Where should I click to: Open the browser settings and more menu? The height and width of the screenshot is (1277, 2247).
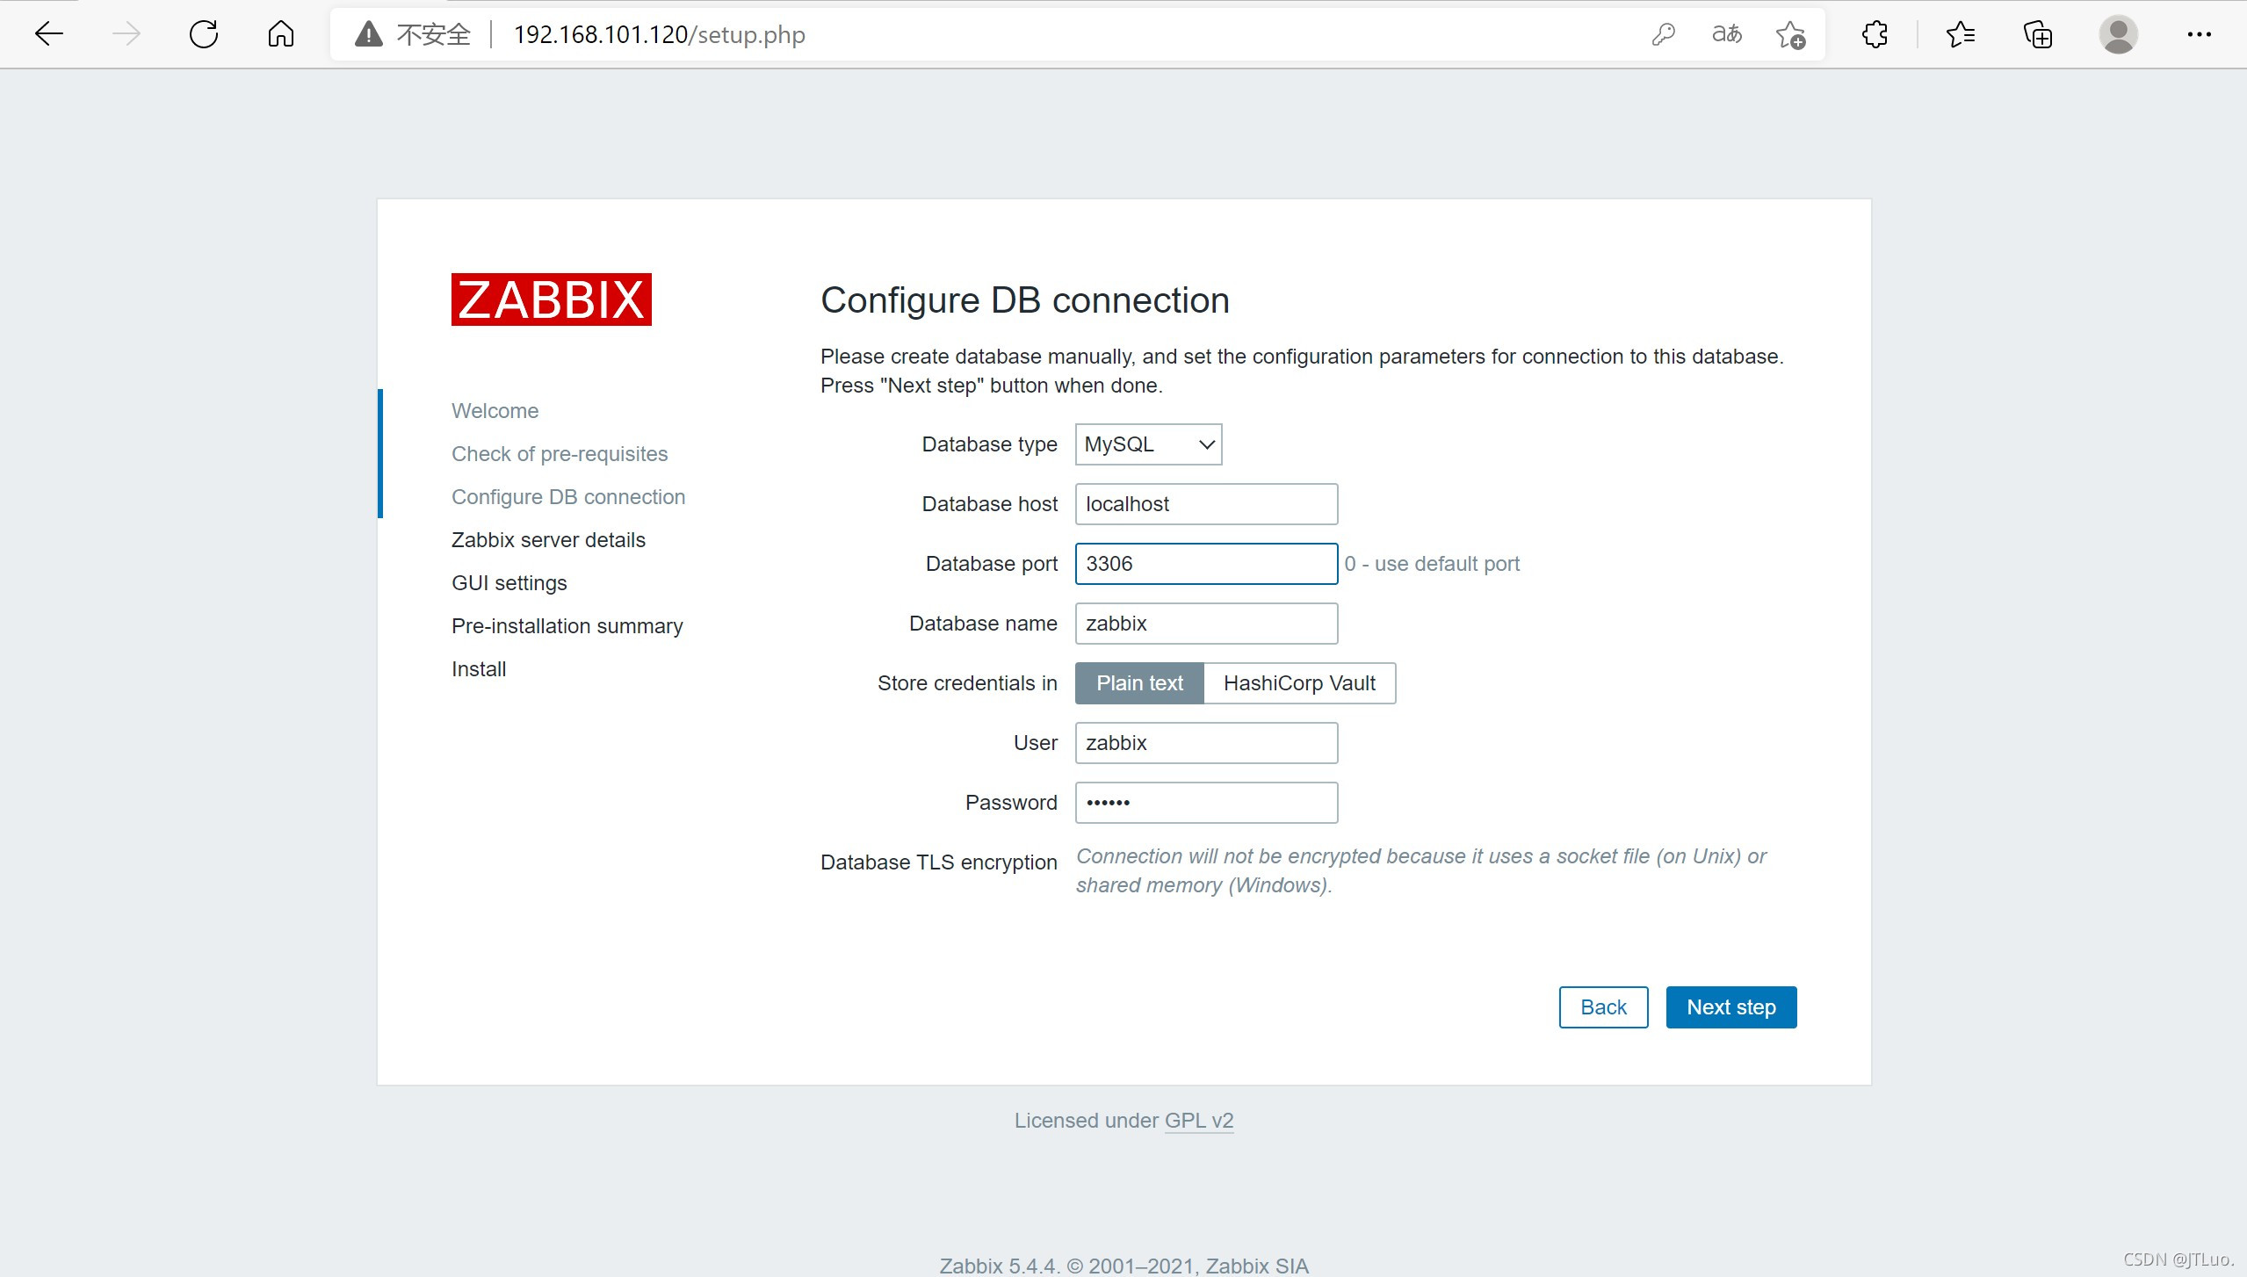pyautogui.click(x=2199, y=34)
